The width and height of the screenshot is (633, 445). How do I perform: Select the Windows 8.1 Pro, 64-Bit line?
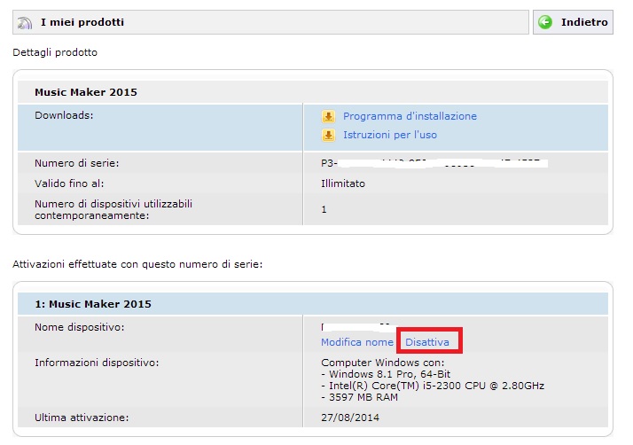pyautogui.click(x=386, y=374)
